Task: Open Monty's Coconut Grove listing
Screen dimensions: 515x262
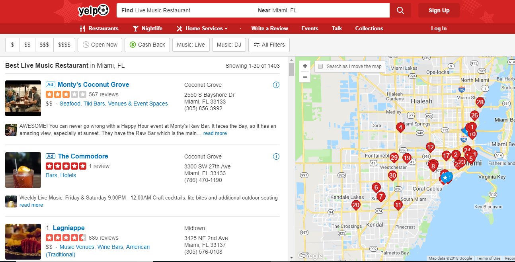Action: 93,84
